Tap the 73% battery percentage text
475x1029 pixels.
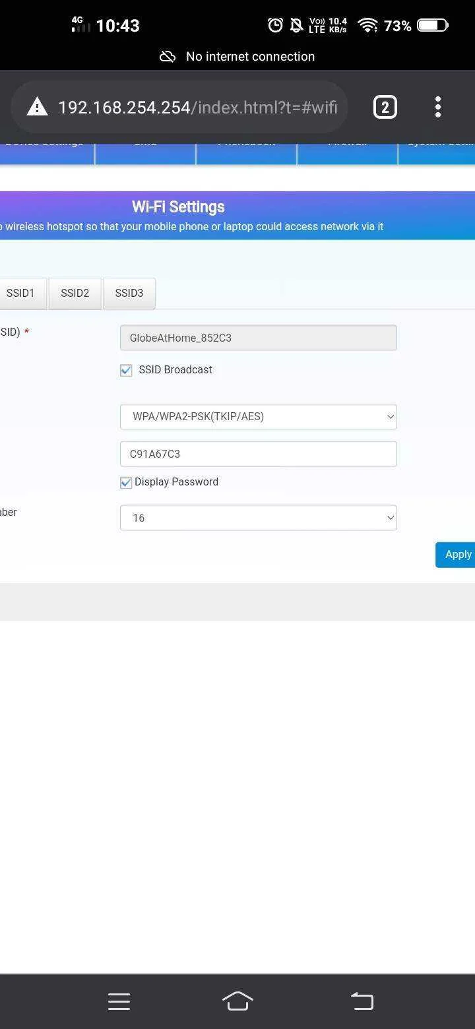tap(398, 26)
